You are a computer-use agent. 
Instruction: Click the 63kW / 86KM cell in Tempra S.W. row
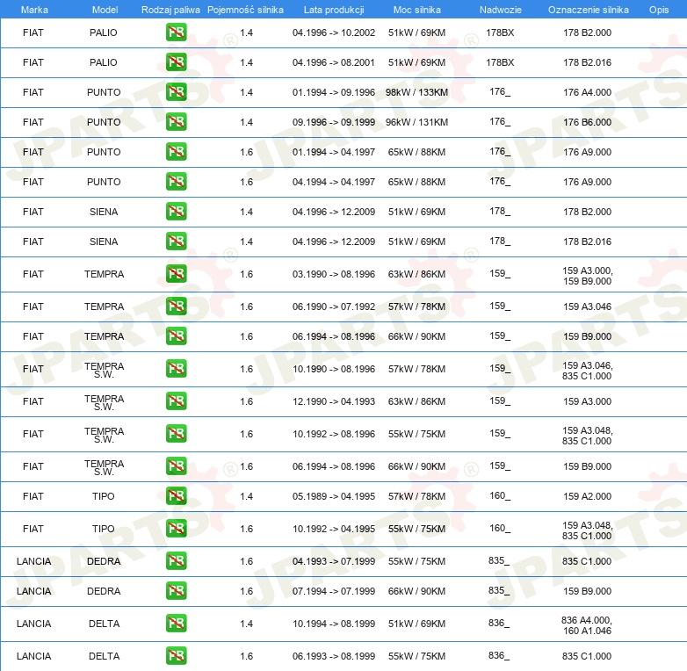click(416, 401)
